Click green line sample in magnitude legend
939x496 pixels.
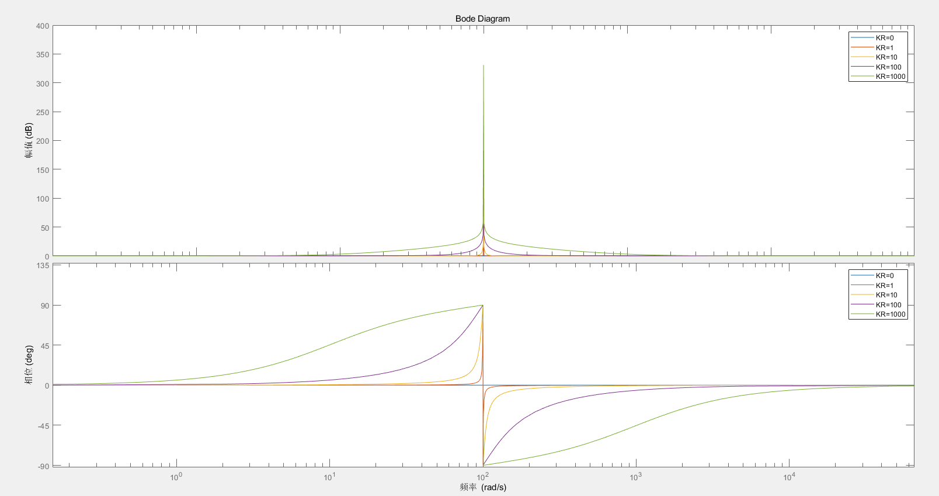point(862,77)
